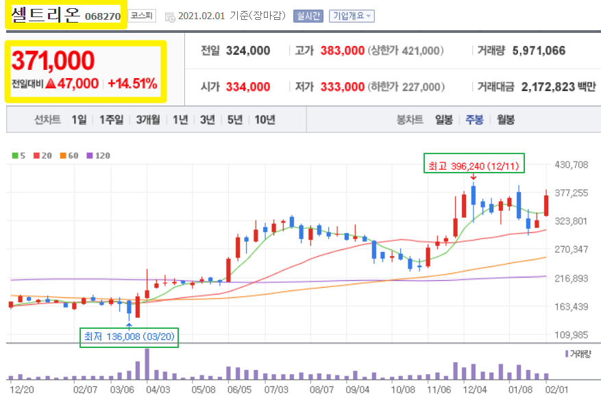Click the 02/01 date on x-axis

(x=556, y=390)
